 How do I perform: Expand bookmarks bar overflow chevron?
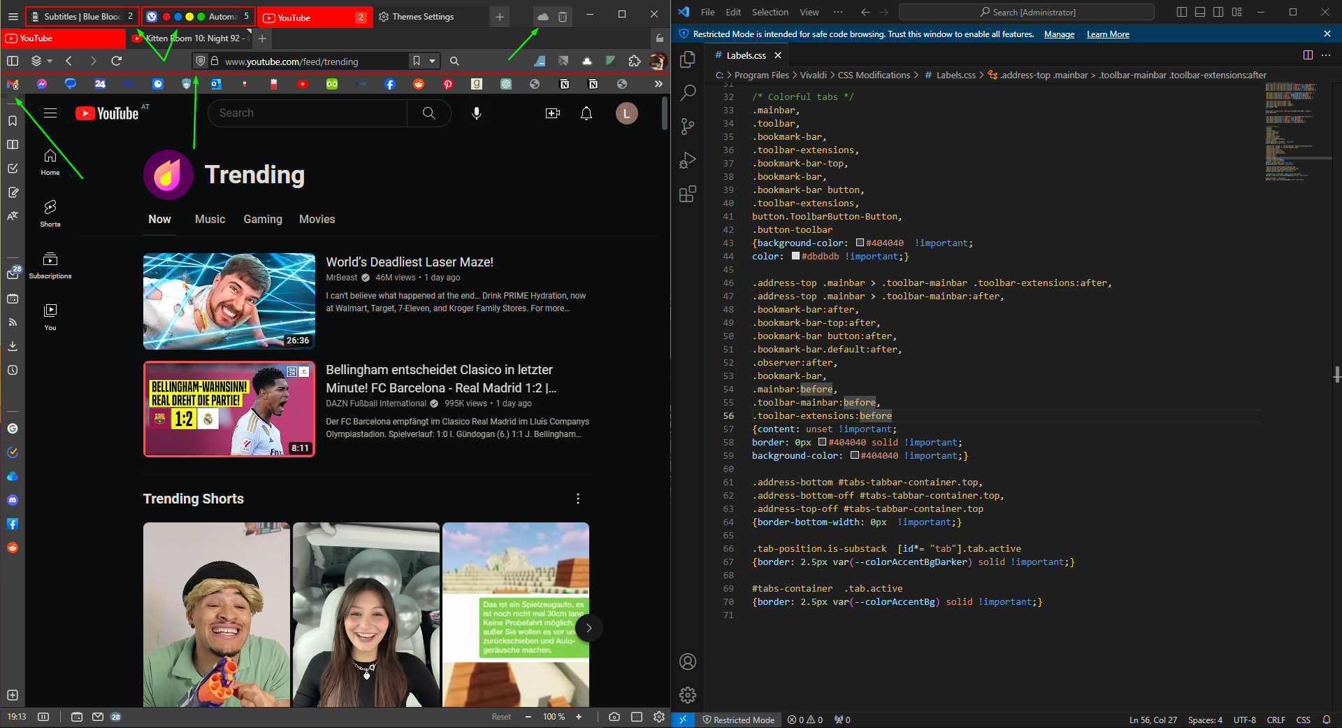point(658,84)
